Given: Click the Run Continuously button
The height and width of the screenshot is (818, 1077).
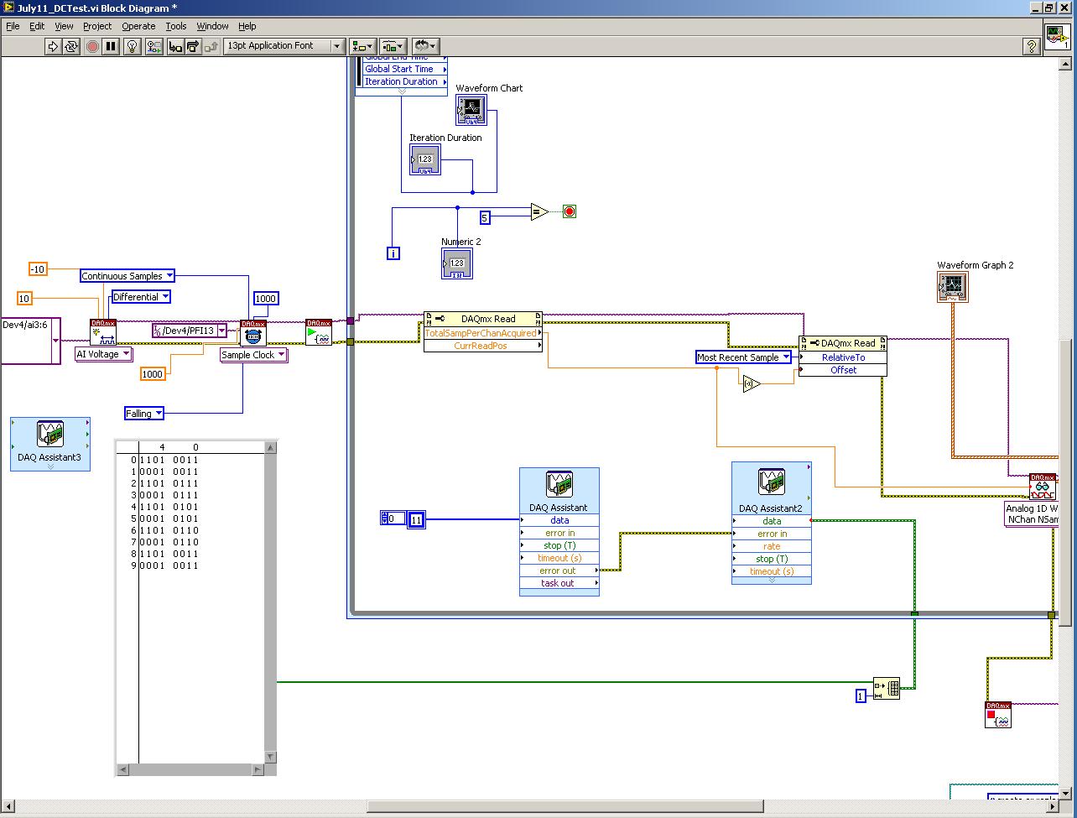Looking at the screenshot, I should (x=71, y=46).
